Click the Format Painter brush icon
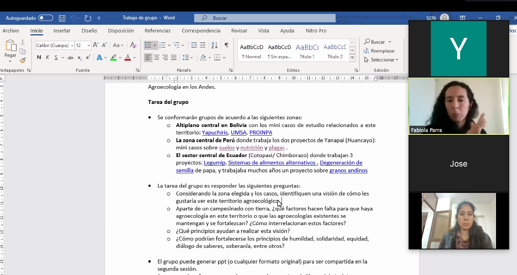Viewport: 517px width, 275px height. coord(23,60)
